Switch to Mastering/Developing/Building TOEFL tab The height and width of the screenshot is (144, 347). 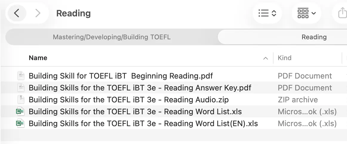[x=112, y=37]
